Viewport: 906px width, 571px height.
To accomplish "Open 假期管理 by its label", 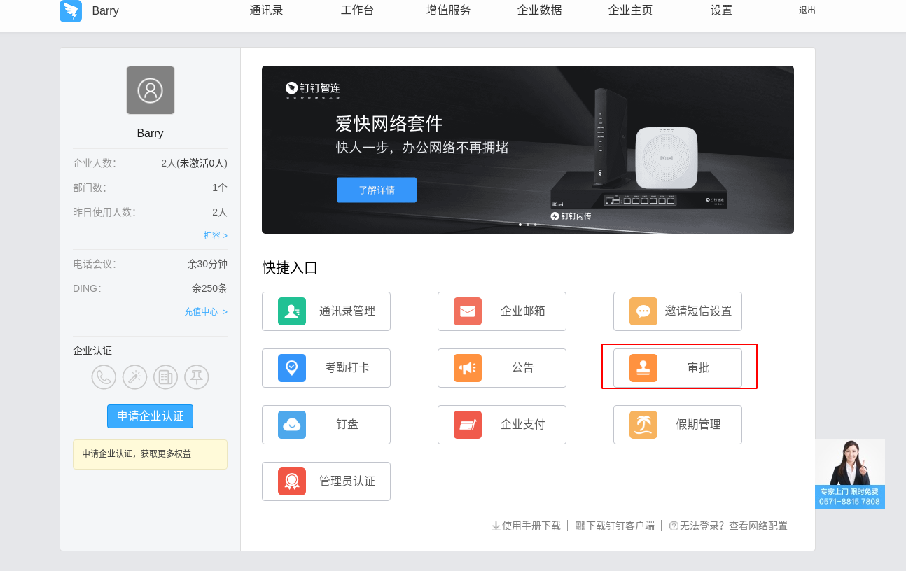I will pyautogui.click(x=699, y=425).
